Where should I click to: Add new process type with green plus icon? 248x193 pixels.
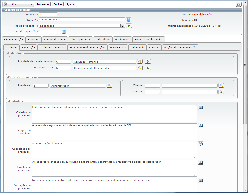pos(129,26)
